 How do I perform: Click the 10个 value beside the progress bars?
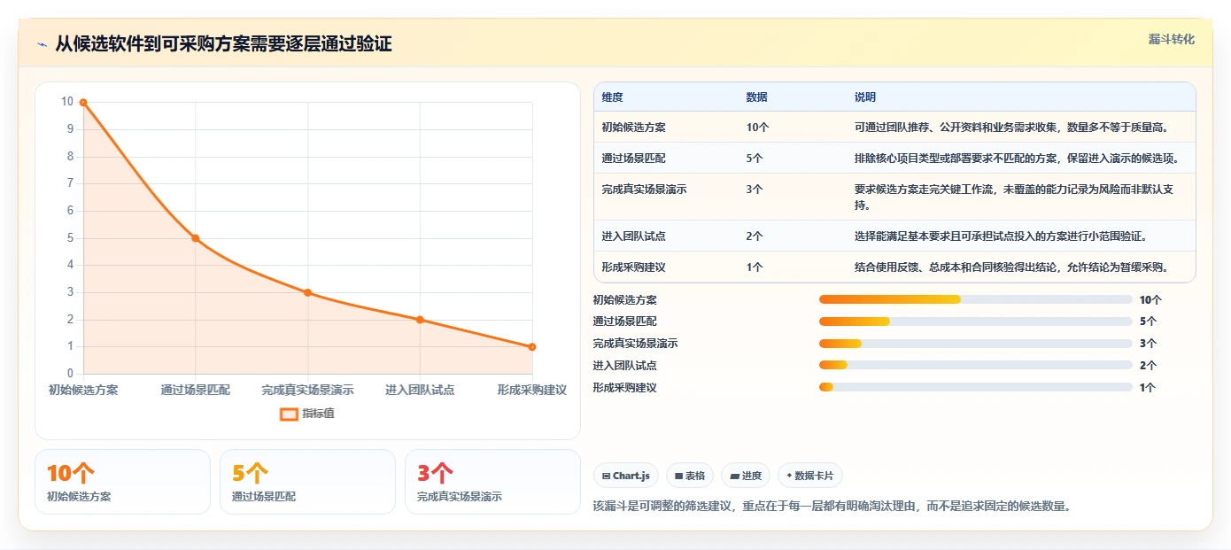coord(1150,300)
